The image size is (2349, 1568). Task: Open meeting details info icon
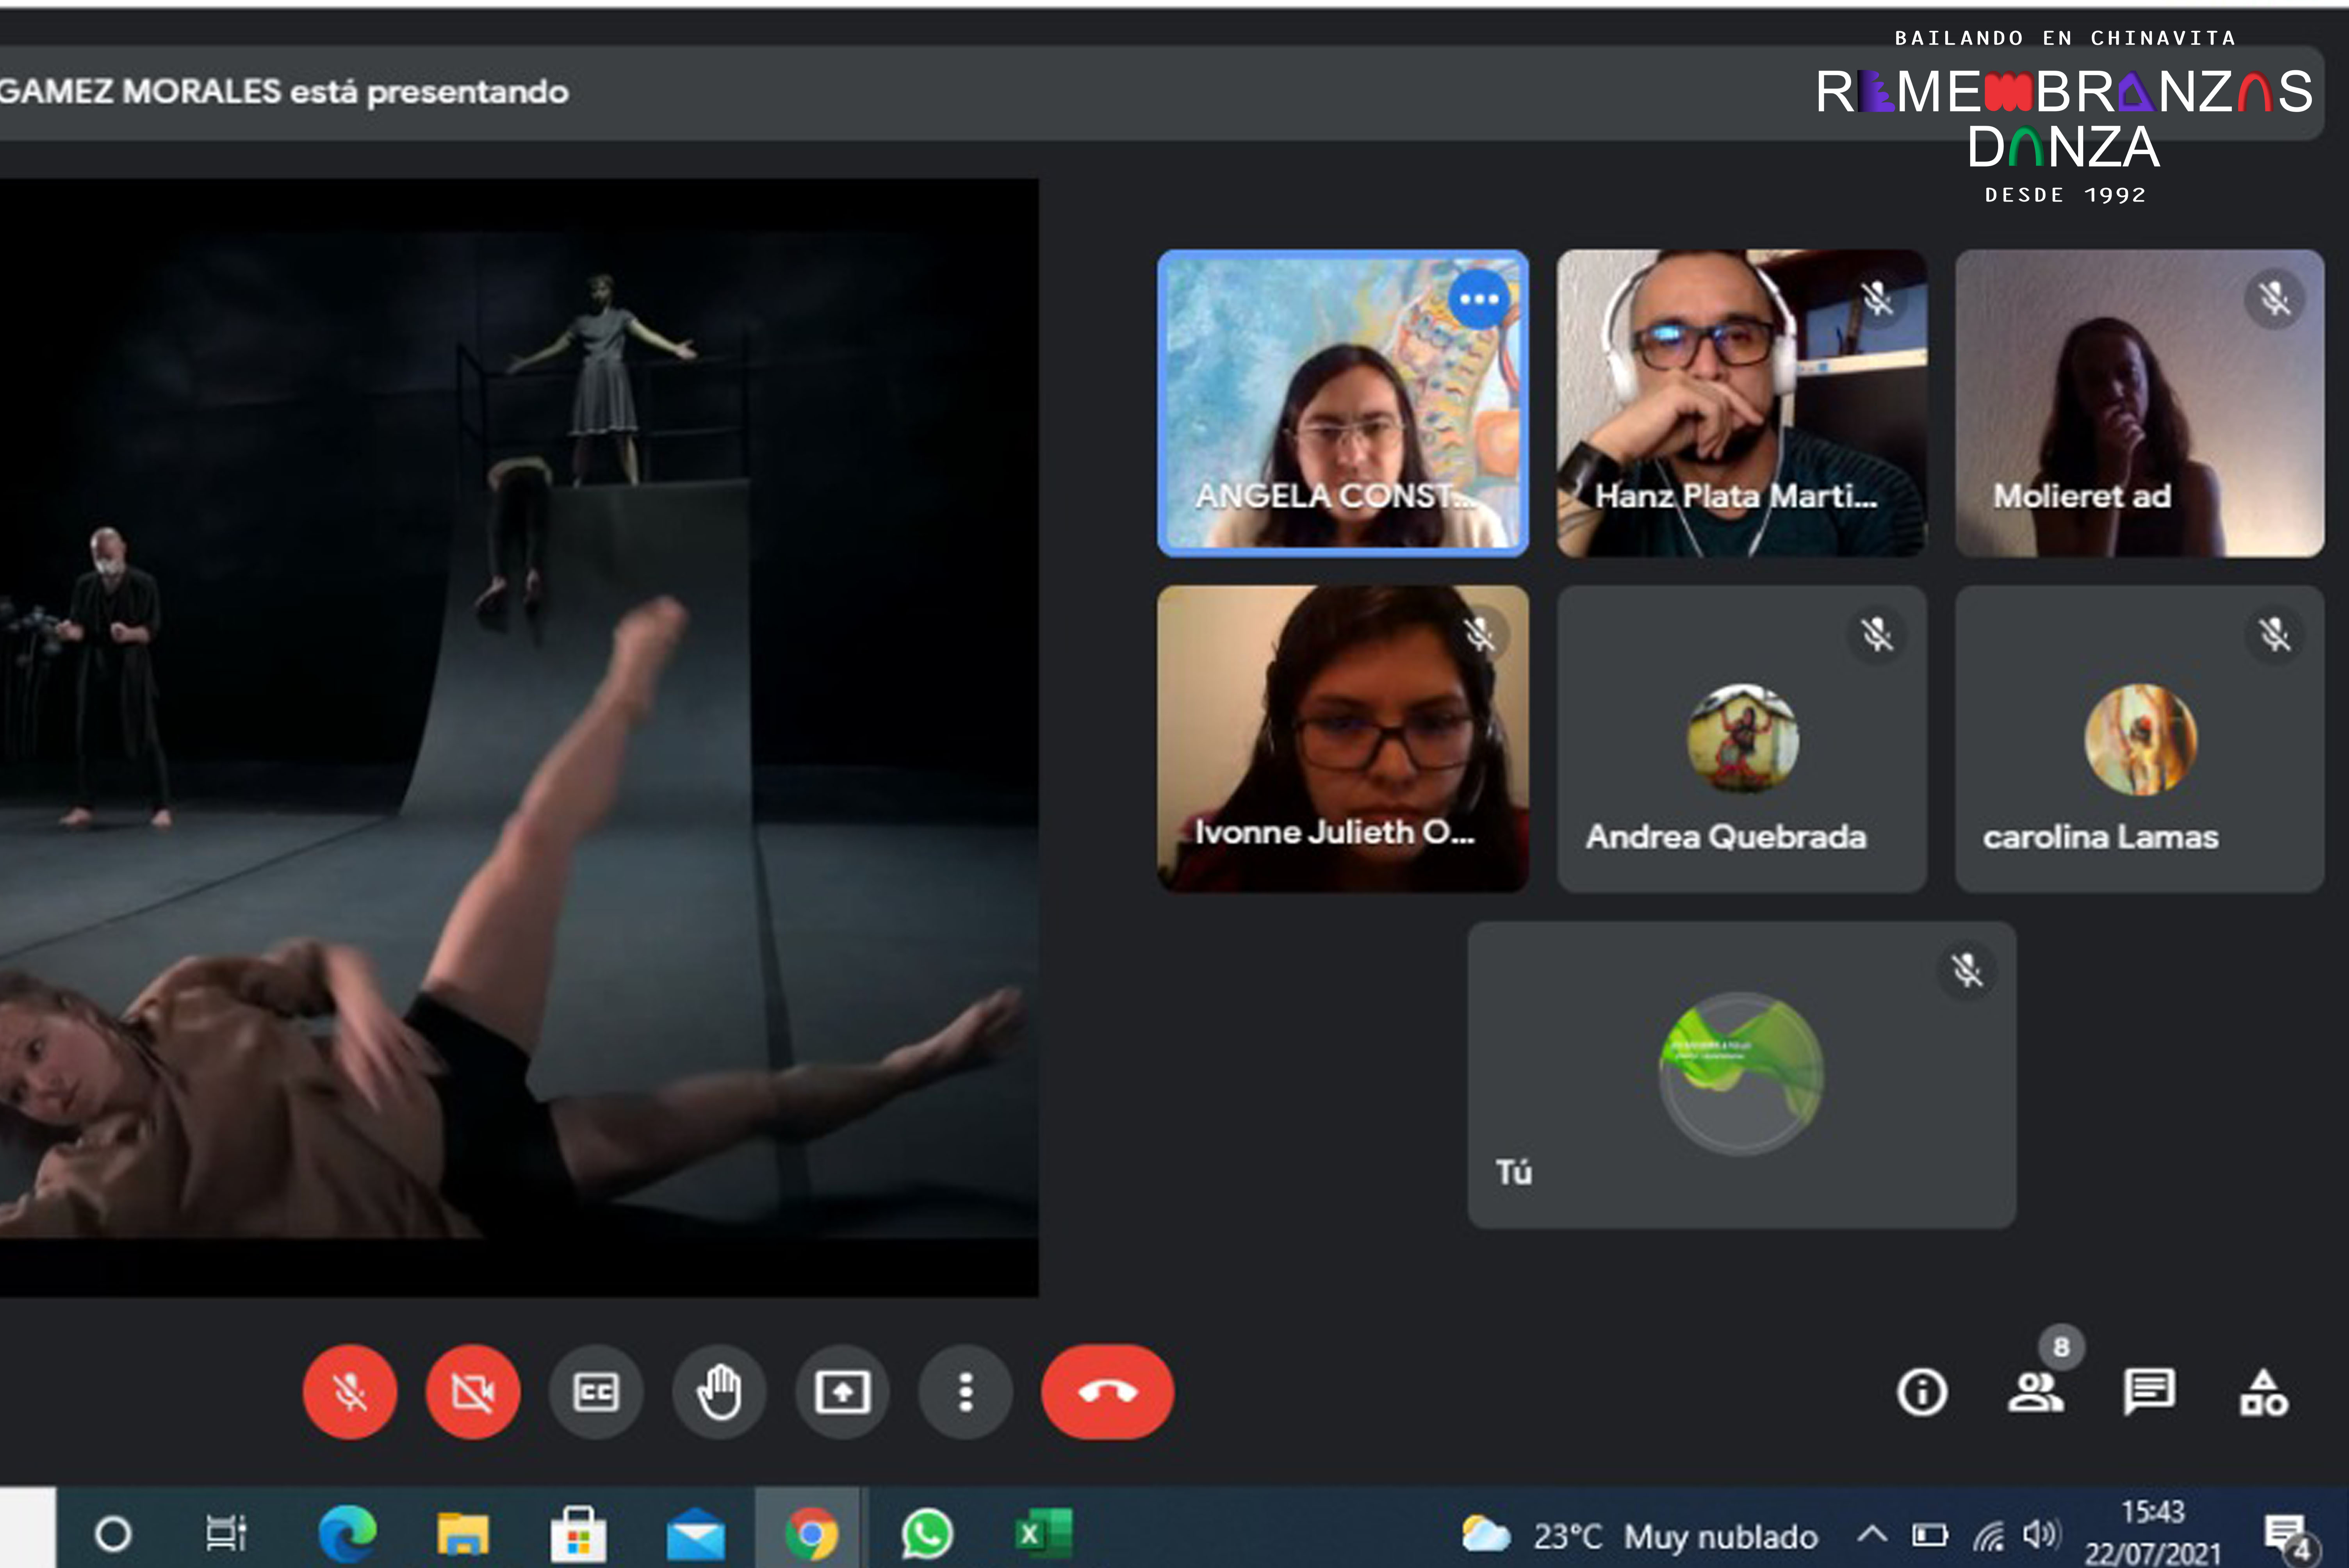tap(1921, 1391)
